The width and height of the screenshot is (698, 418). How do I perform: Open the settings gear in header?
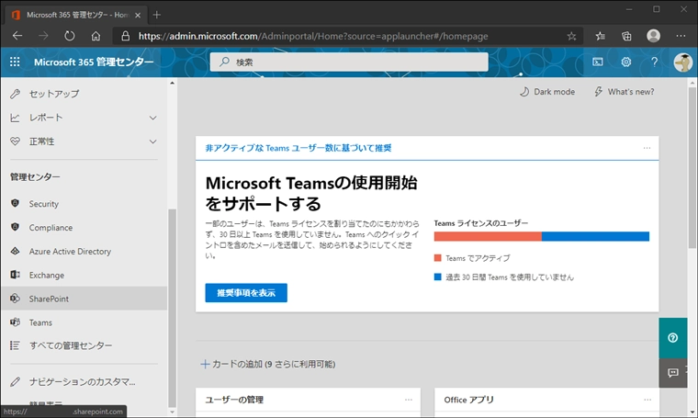coord(625,62)
